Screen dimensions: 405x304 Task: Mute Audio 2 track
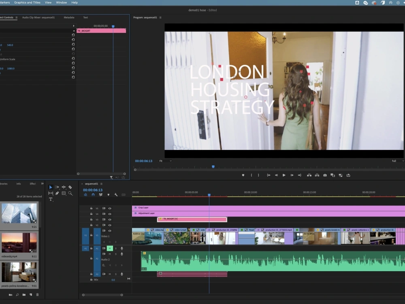click(110, 254)
